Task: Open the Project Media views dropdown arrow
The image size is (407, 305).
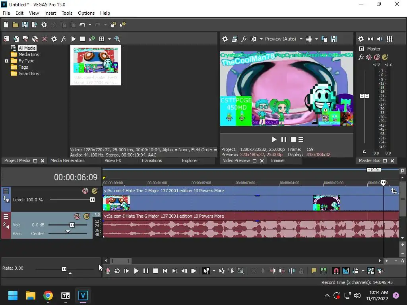Action: [x=109, y=39]
